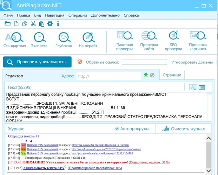Open the Навигация menu
Screen dimensions: 218x175
[55, 15]
